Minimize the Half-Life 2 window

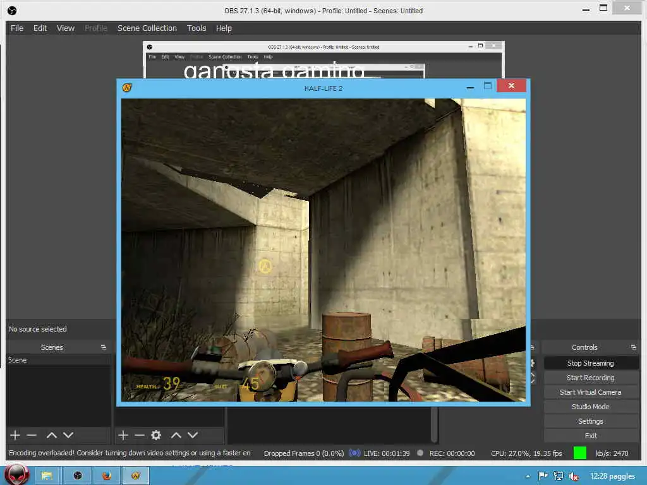(470, 87)
